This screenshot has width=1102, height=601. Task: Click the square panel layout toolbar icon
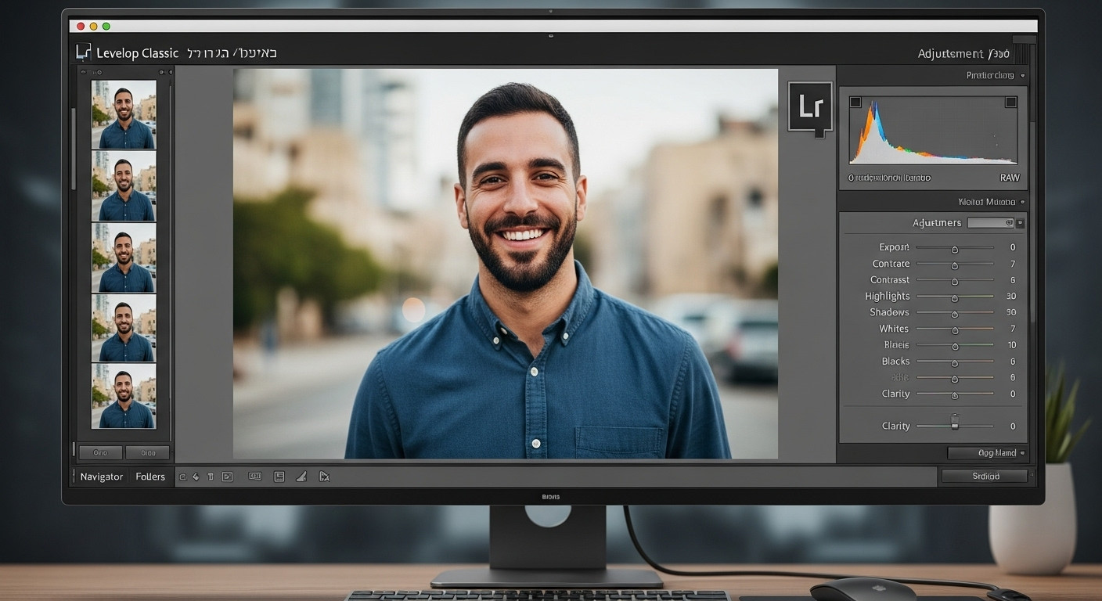click(x=279, y=476)
